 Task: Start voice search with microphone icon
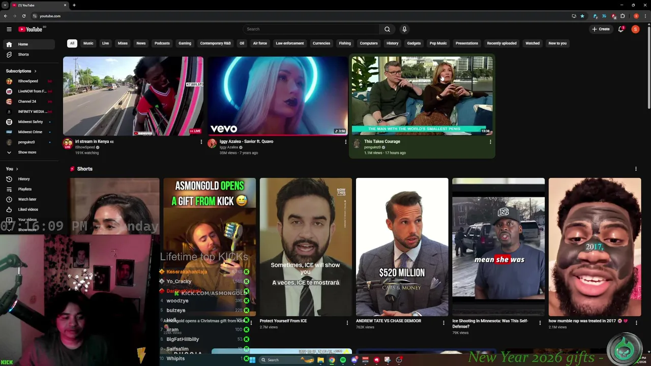404,29
